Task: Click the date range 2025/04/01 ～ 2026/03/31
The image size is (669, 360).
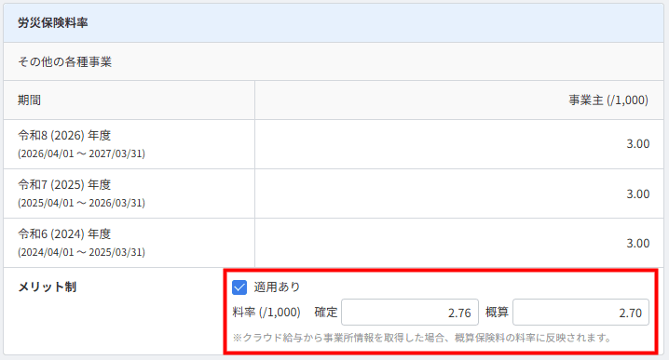Action: [x=81, y=203]
